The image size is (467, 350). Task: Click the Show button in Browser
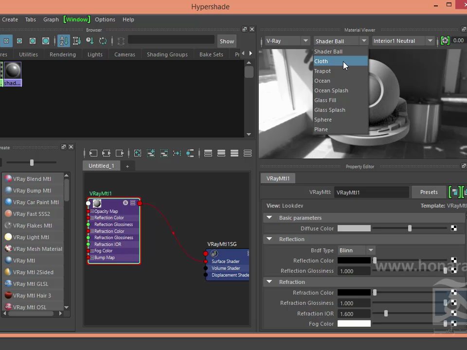(227, 41)
